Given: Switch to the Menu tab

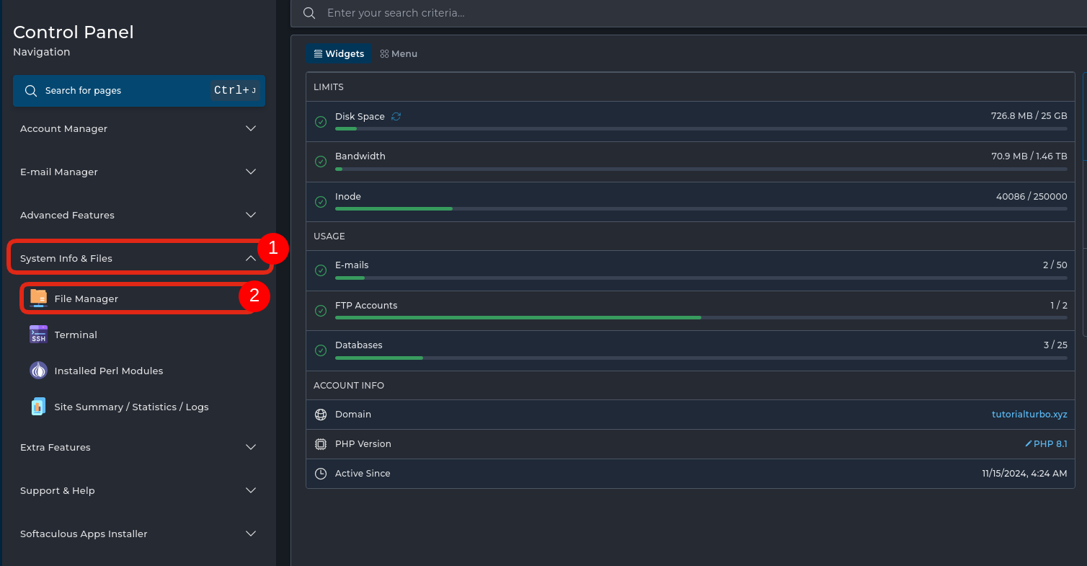Looking at the screenshot, I should 399,54.
